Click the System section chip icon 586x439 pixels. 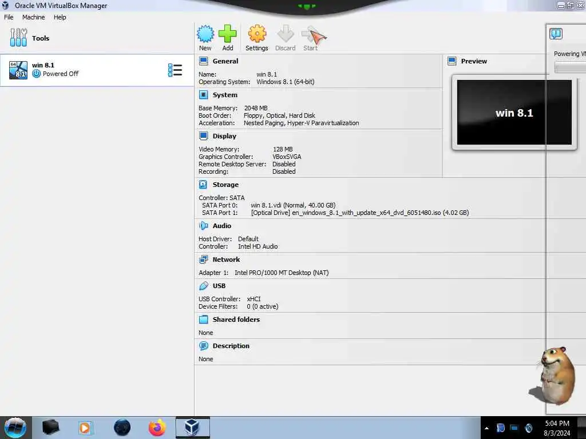[x=203, y=95]
